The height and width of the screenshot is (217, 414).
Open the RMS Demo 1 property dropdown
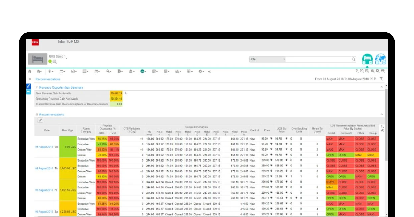(58, 56)
